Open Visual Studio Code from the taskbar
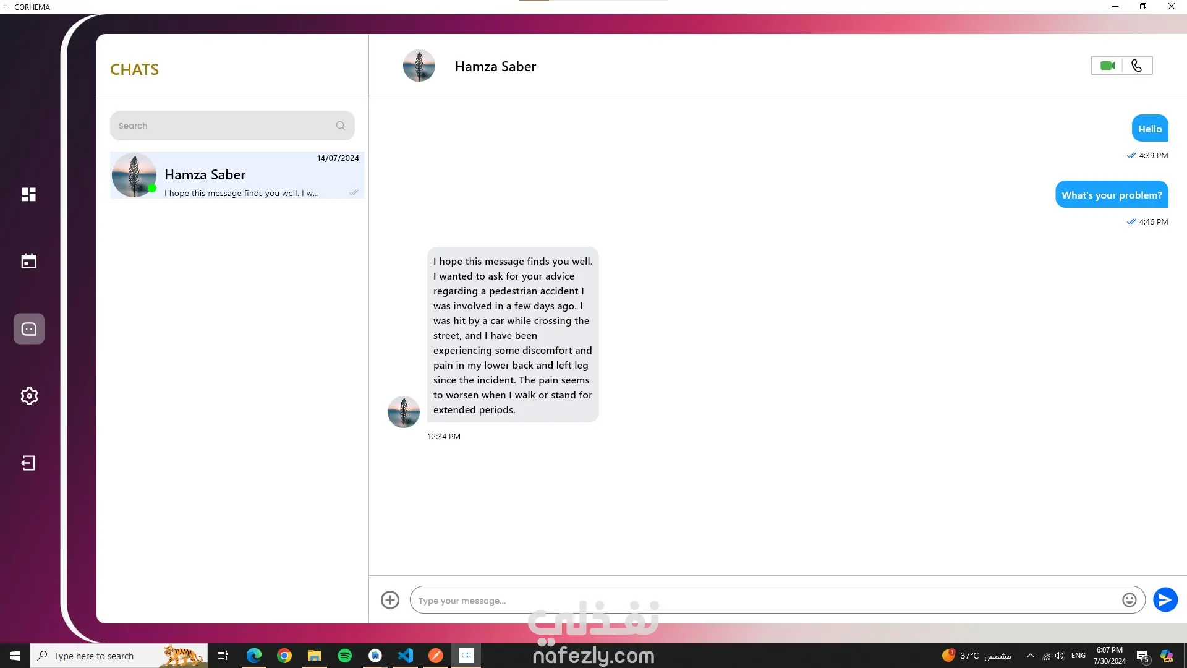Viewport: 1187px width, 668px height. (x=406, y=656)
